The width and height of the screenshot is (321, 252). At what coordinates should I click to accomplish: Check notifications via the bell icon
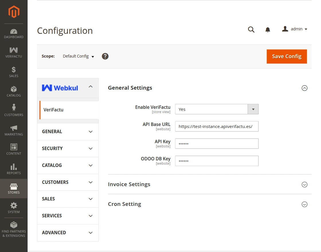coord(267,29)
